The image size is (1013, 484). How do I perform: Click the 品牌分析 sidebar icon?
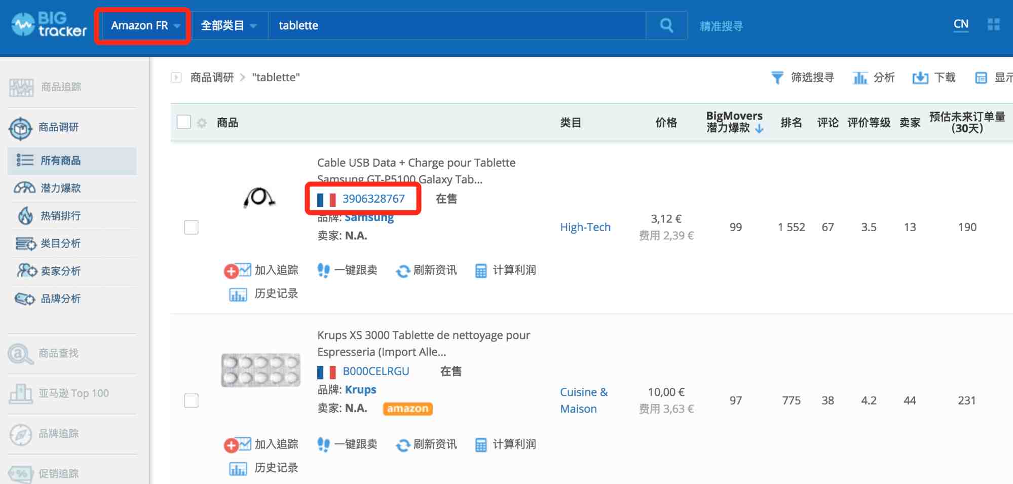tap(24, 299)
